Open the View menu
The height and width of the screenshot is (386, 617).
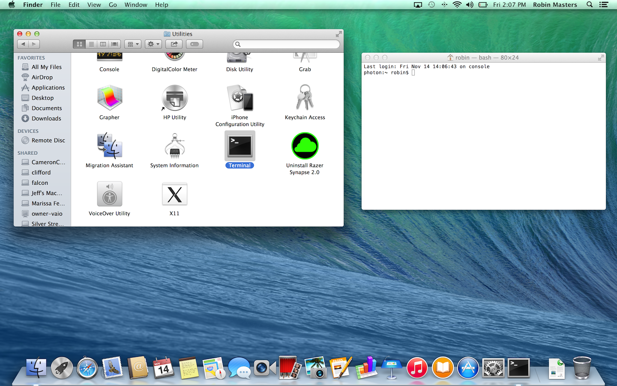click(x=94, y=5)
